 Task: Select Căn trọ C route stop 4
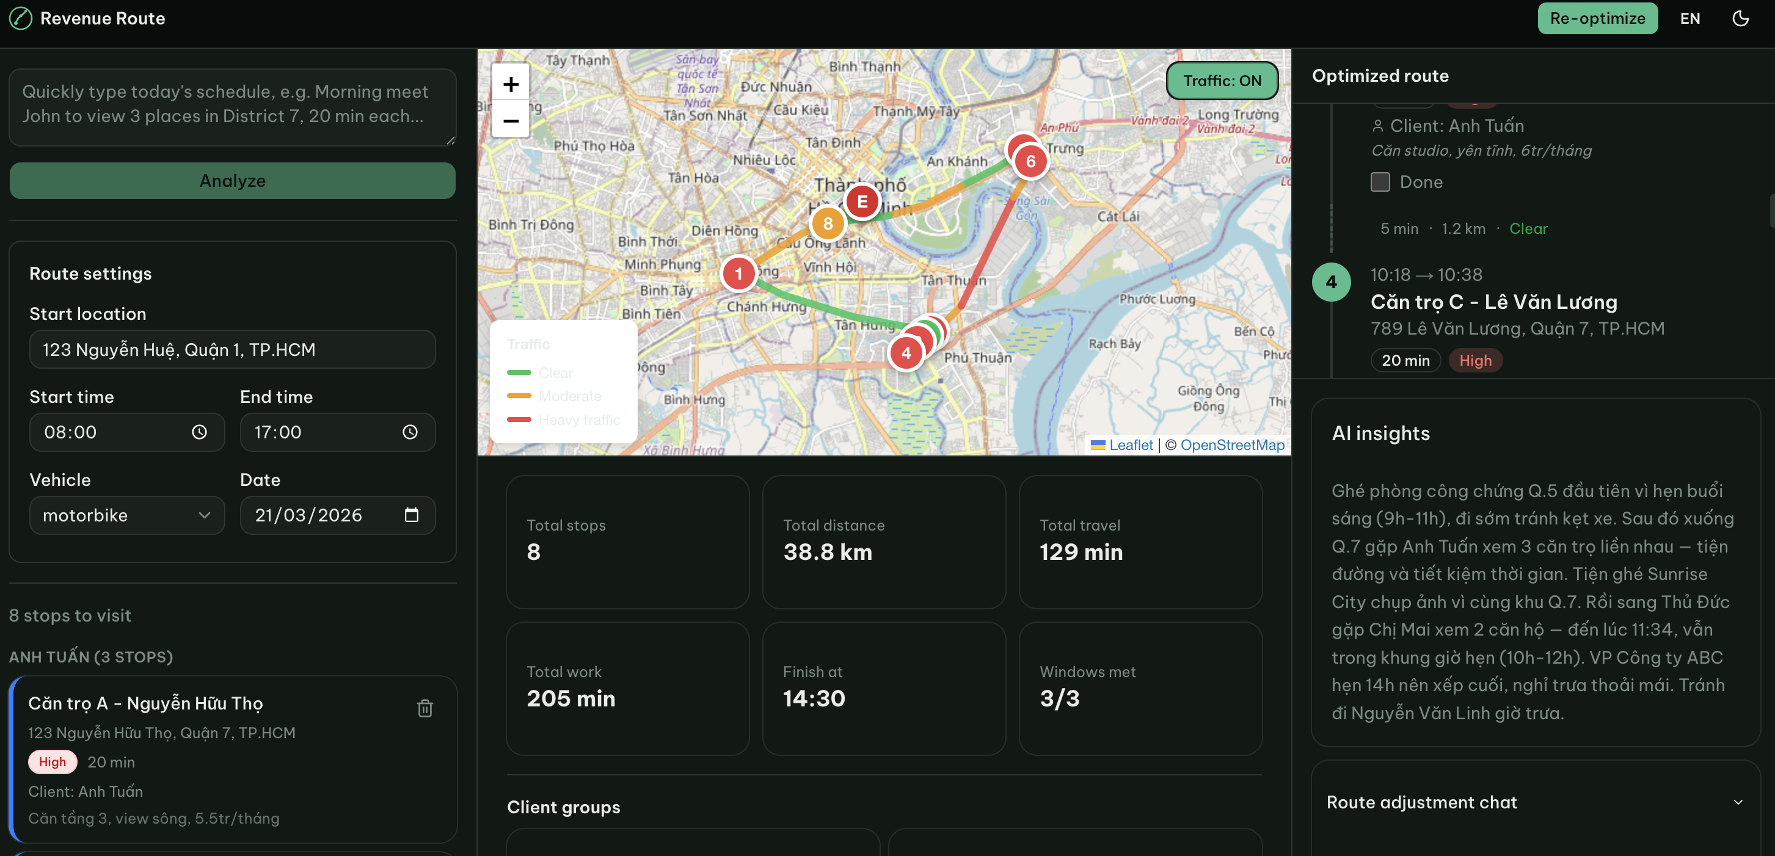point(1493,302)
